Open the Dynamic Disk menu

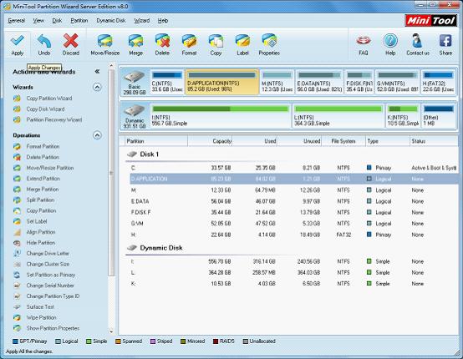(111, 20)
